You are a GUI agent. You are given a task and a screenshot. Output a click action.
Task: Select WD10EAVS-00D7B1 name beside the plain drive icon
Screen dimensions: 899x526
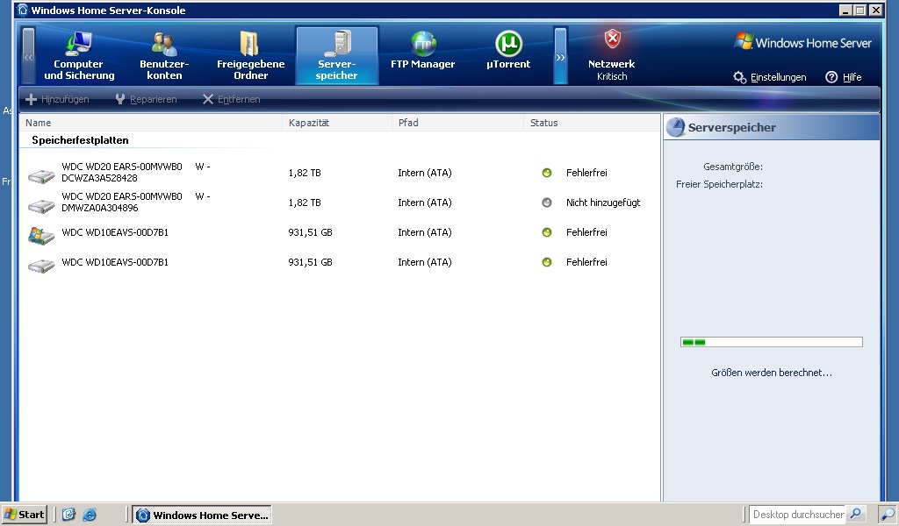(115, 262)
